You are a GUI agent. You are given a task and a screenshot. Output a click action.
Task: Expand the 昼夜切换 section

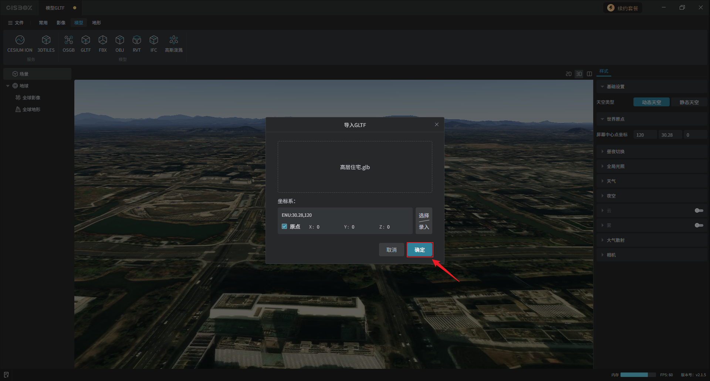(615, 152)
